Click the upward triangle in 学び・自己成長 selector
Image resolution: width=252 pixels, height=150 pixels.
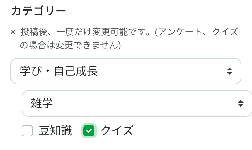230,69
